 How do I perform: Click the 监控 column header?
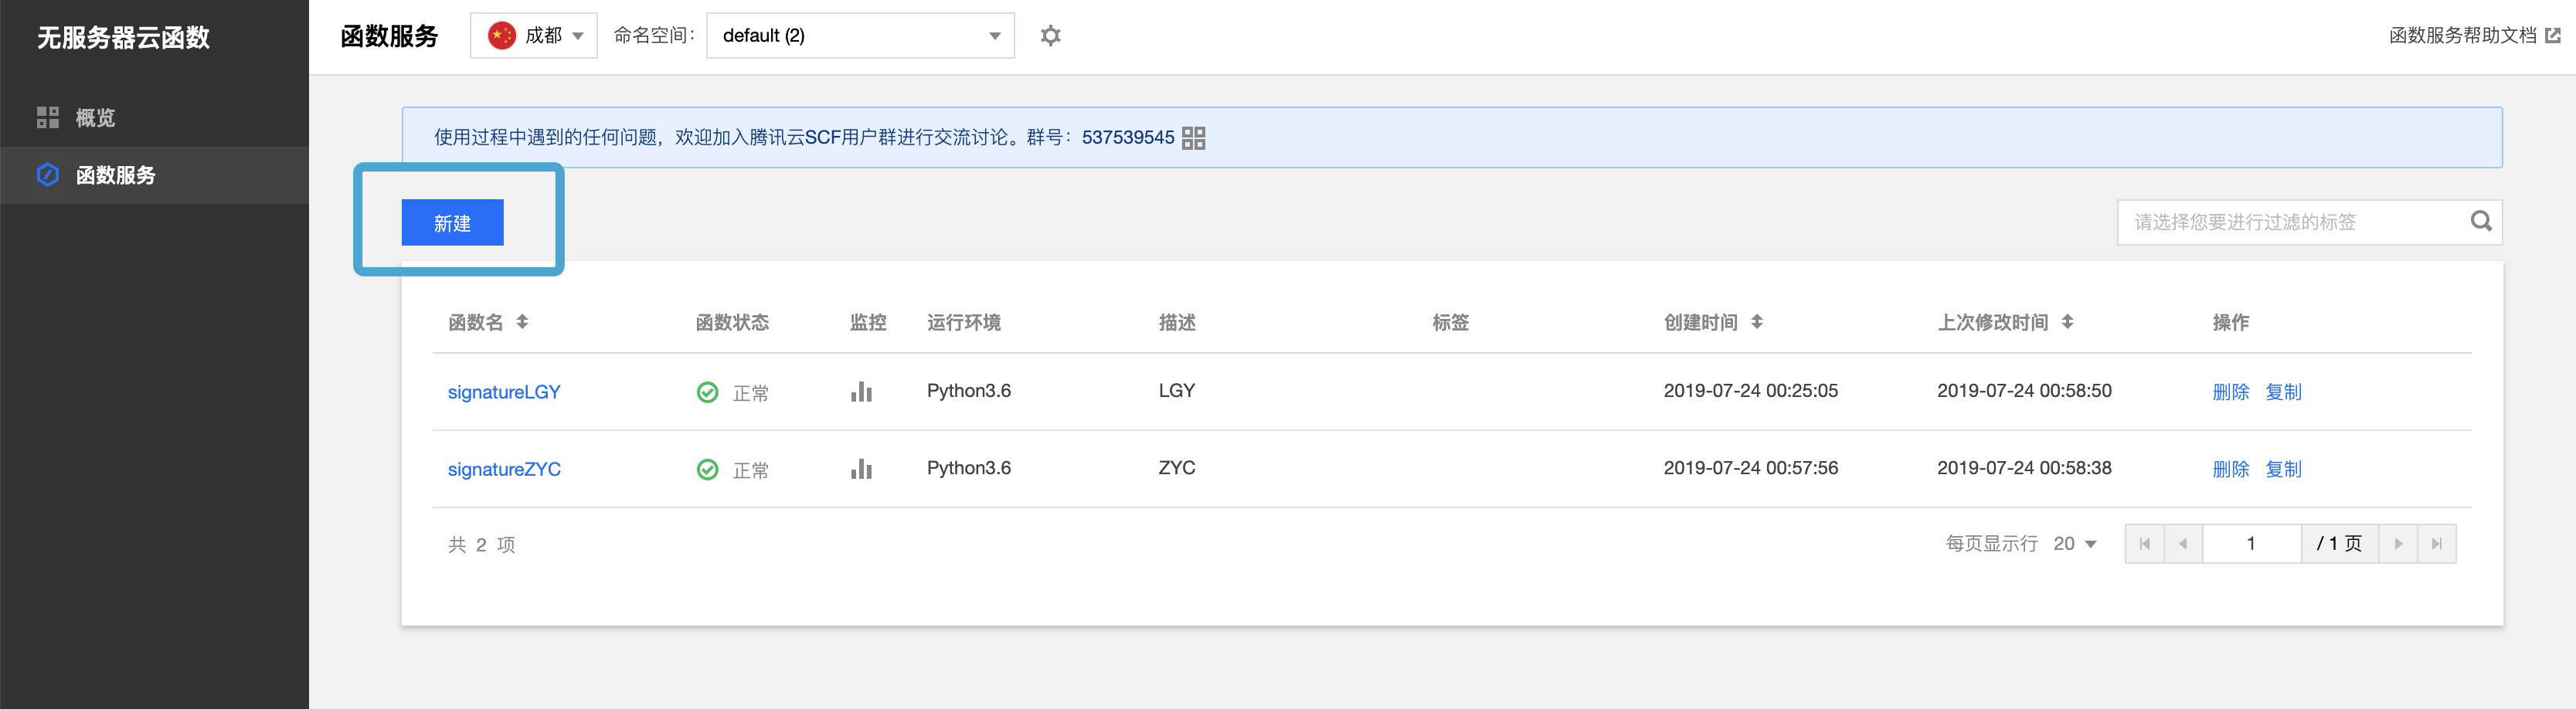(868, 322)
